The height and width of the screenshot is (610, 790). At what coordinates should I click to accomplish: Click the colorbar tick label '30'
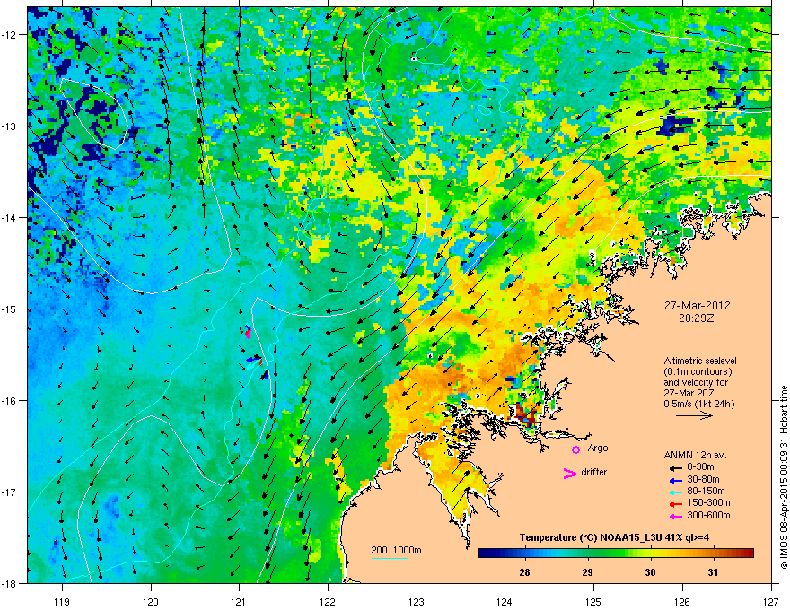tap(651, 572)
